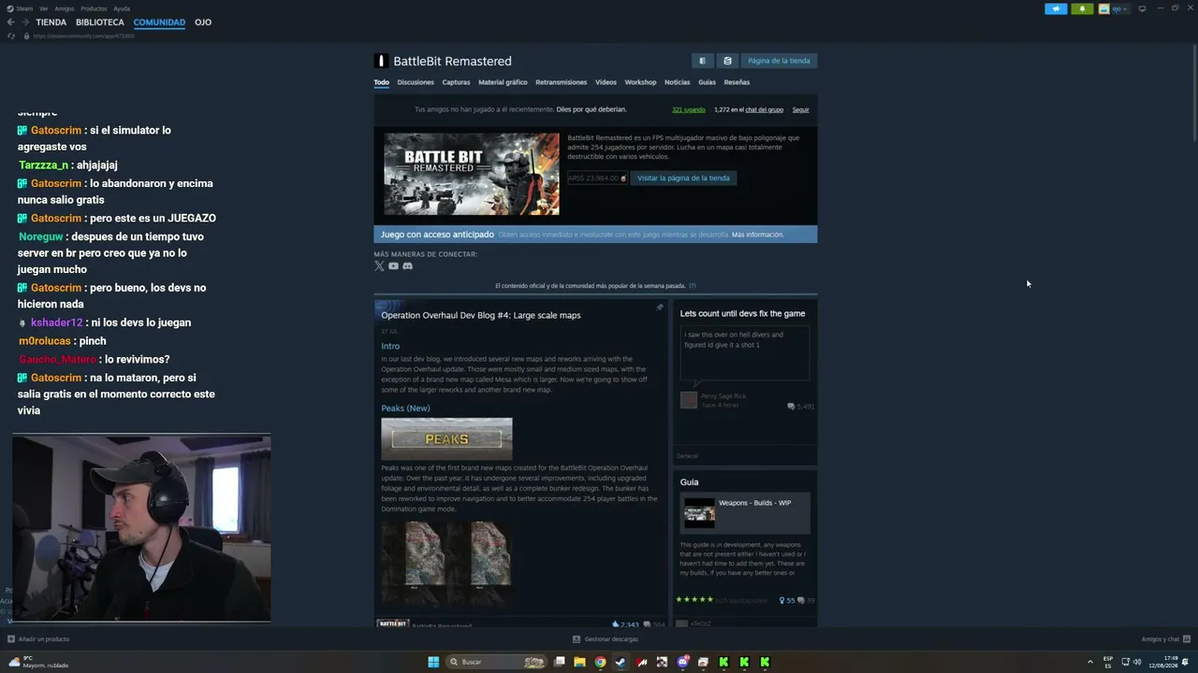The height and width of the screenshot is (673, 1198).
Task: Open the Workshop tab
Action: point(640,82)
